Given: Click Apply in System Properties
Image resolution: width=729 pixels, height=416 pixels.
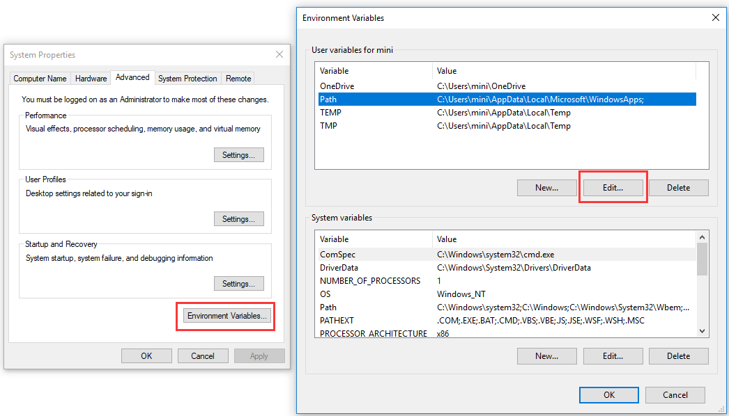Looking at the screenshot, I should tap(259, 355).
